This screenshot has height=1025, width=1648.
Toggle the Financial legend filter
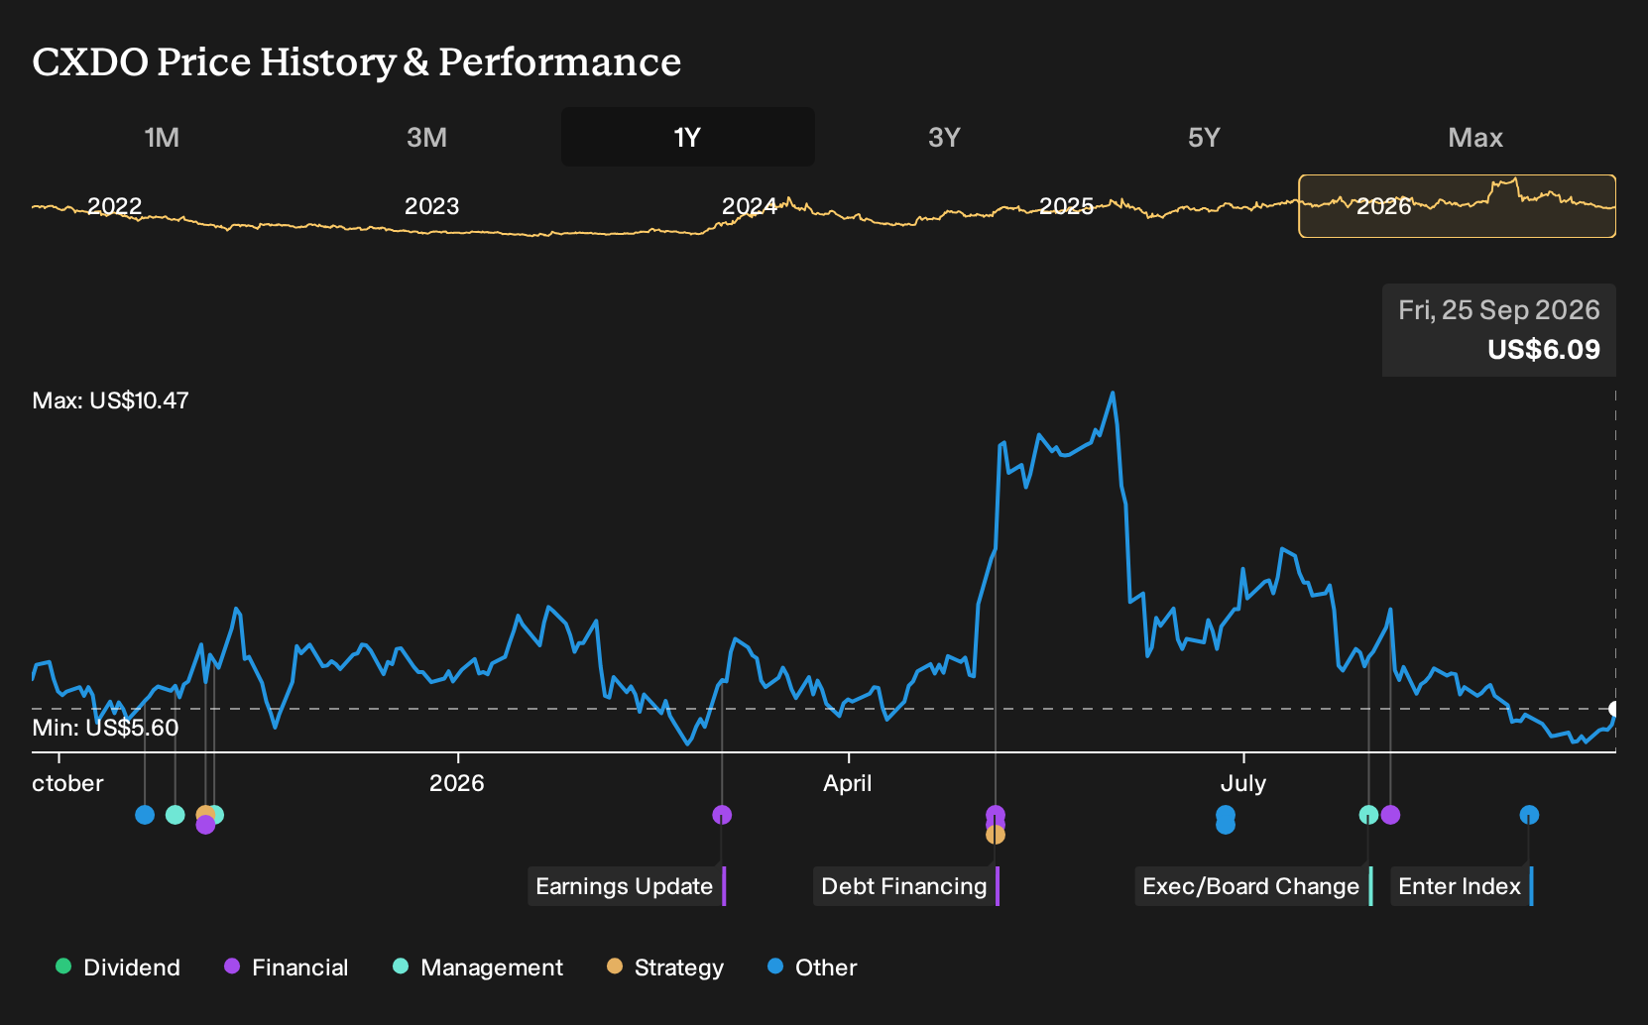(287, 968)
